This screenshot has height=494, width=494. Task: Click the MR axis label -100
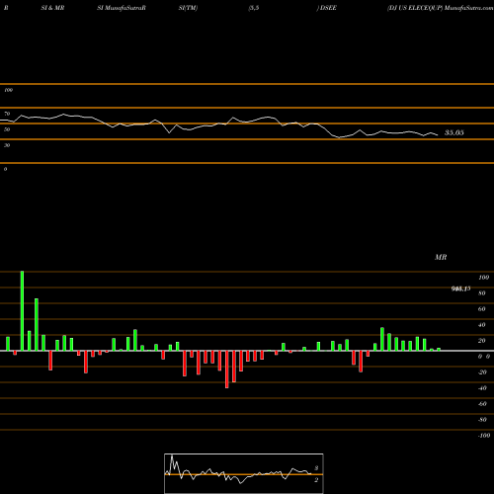pyautogui.click(x=484, y=436)
